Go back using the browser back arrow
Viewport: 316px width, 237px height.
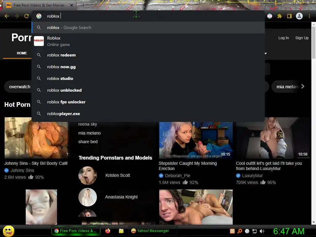(7, 16)
